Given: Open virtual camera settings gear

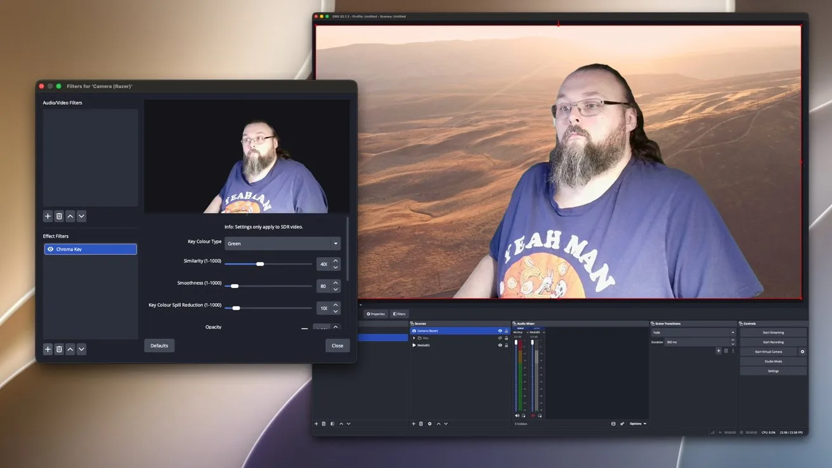Looking at the screenshot, I should 802,351.
